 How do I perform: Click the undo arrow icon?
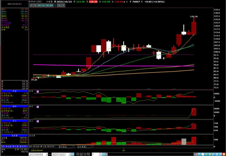pos(213,154)
